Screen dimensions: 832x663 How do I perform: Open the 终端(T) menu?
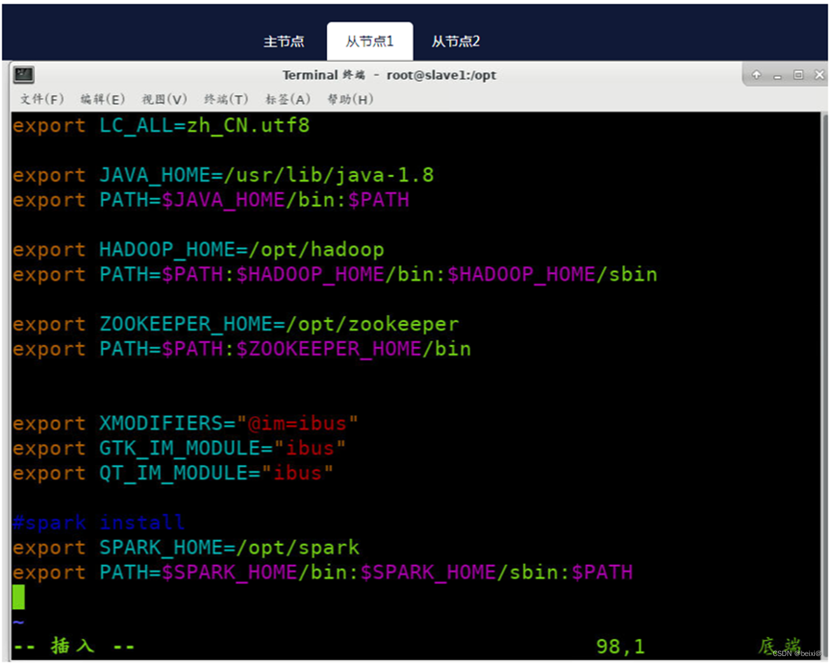[226, 99]
